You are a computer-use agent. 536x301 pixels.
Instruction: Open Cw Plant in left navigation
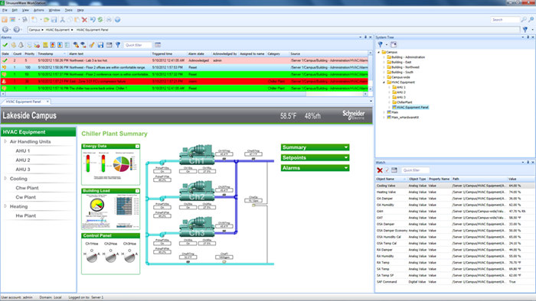click(x=25, y=197)
